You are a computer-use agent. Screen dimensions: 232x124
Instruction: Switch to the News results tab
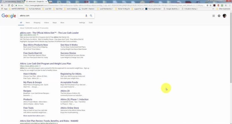pos(28,22)
